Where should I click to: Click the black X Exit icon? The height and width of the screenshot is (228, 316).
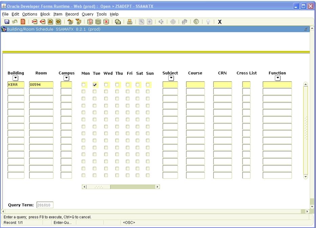tap(220, 22)
